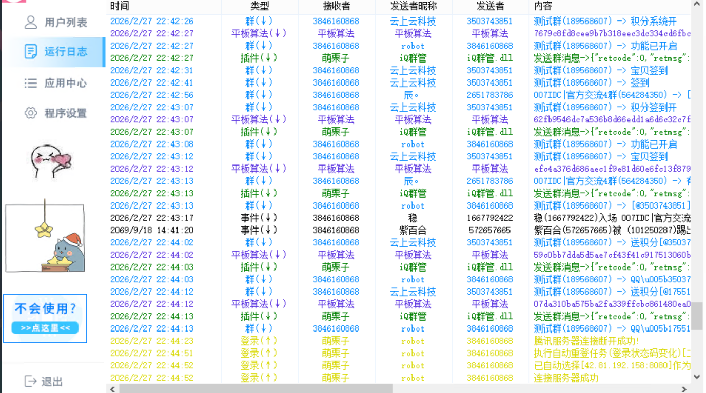Click the blushing face heart sticker image
Screen dimensions: 706x393
coord(50,161)
